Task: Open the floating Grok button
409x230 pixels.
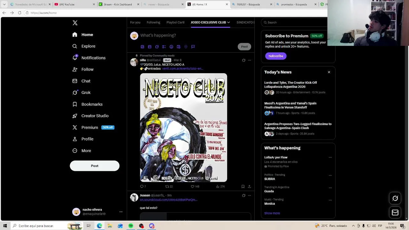Action: click(395, 198)
